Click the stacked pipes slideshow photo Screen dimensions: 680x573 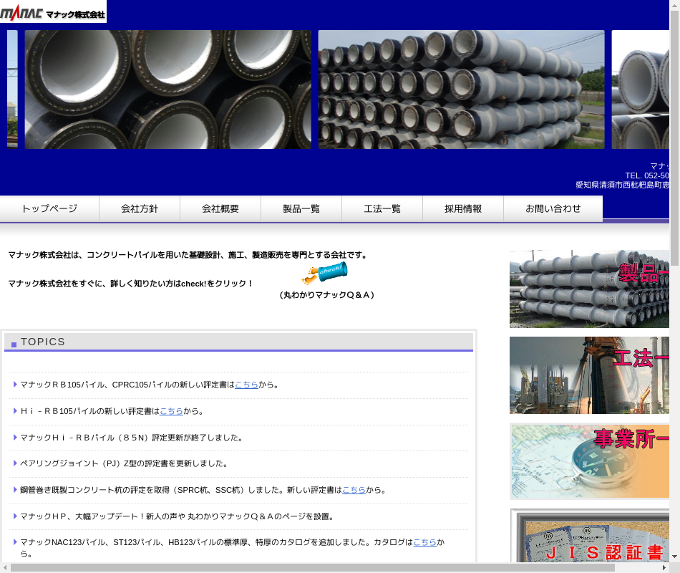pos(461,90)
